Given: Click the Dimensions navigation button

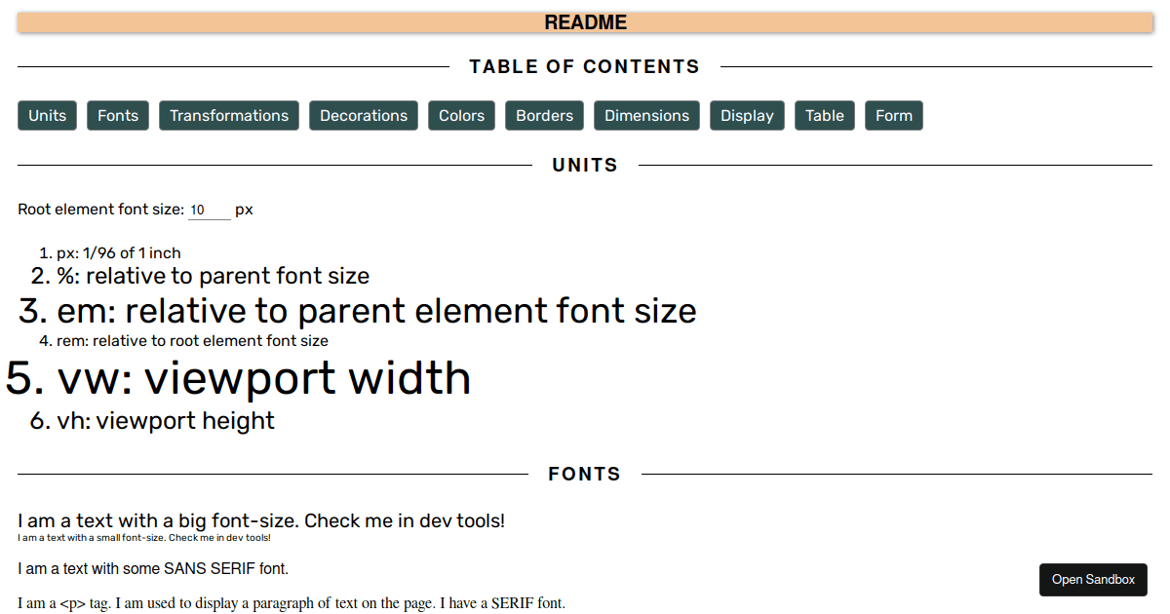Looking at the screenshot, I should (x=646, y=115).
